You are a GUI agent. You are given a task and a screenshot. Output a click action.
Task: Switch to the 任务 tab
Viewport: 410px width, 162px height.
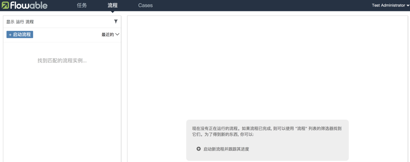click(82, 5)
